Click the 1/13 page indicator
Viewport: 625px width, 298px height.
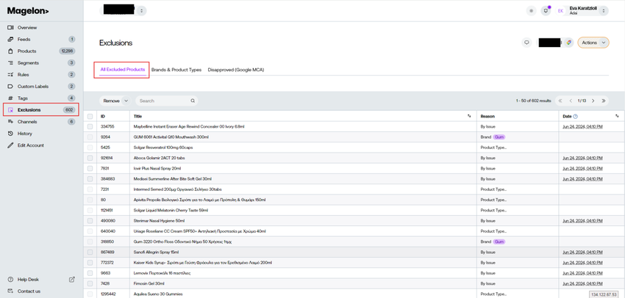[x=582, y=101]
